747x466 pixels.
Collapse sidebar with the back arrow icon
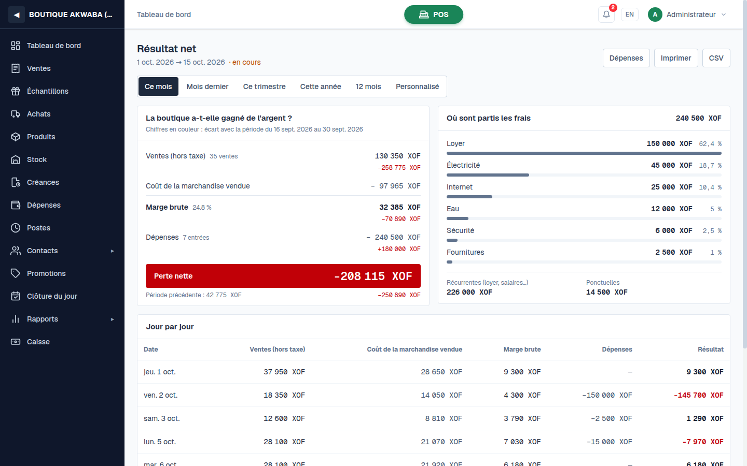[x=17, y=14]
